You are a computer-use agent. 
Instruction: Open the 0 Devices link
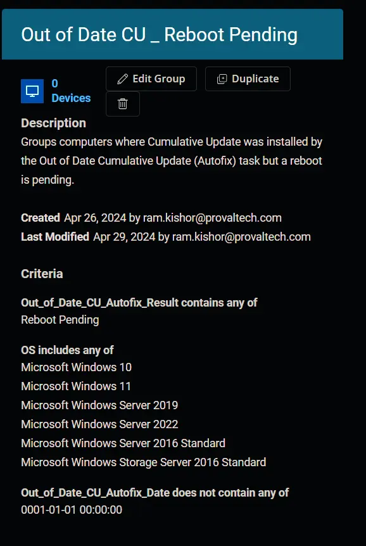(x=71, y=91)
